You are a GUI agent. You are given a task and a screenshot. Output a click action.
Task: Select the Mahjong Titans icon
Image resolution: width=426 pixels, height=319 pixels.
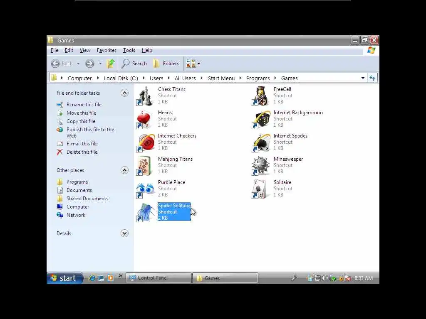[x=144, y=166]
